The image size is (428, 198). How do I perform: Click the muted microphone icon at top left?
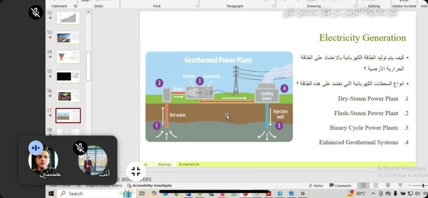36,13
